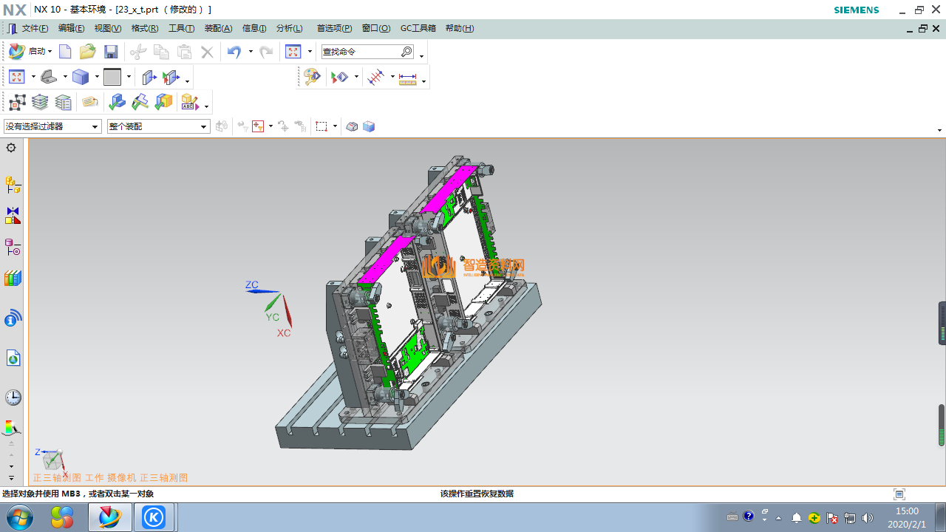This screenshot has width=946, height=532.
Task: Click the Save file icon
Action: pyautogui.click(x=111, y=52)
